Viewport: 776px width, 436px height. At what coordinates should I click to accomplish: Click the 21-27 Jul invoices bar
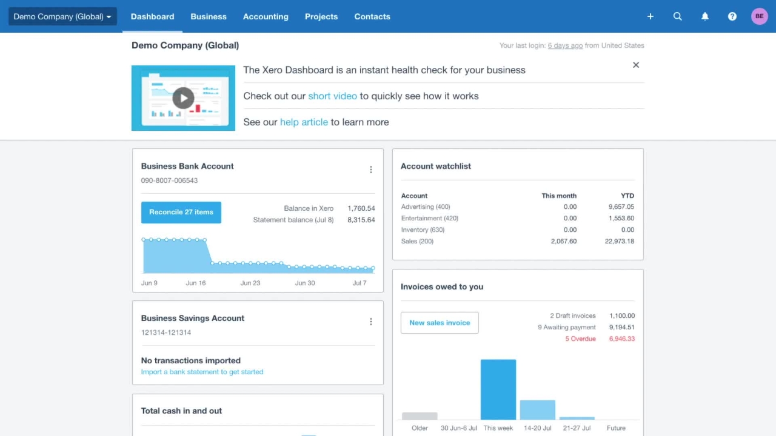[x=577, y=418]
